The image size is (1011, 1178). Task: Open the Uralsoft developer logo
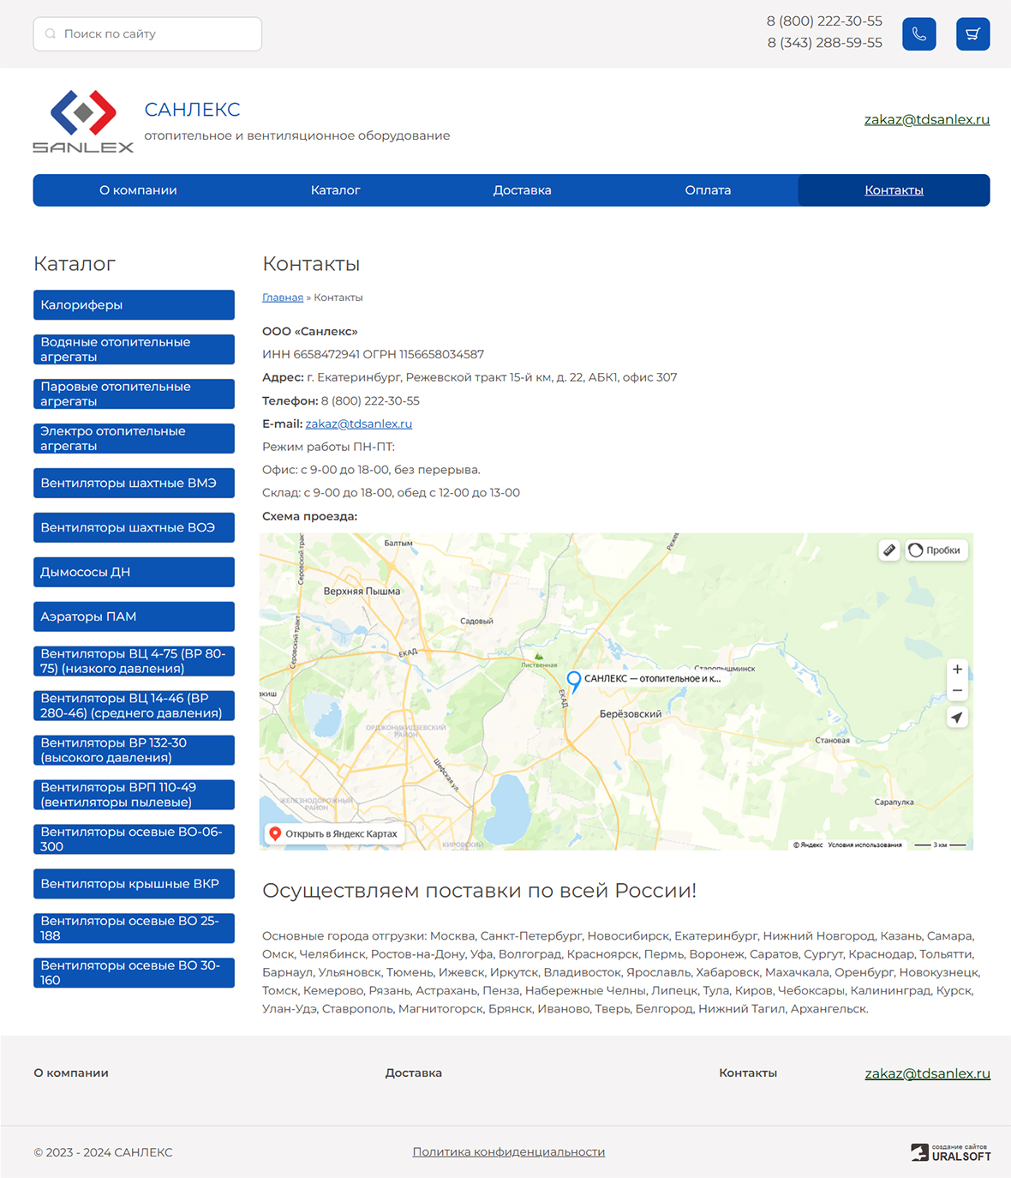tap(950, 1152)
